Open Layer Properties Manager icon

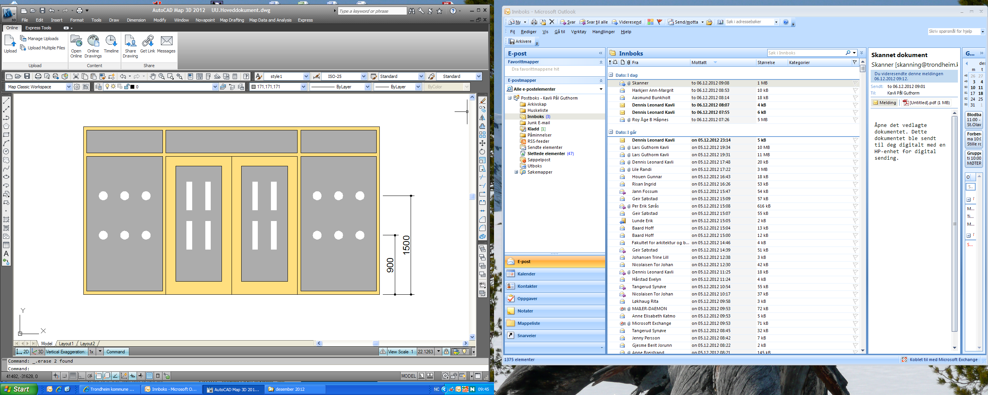pyautogui.click(x=98, y=87)
